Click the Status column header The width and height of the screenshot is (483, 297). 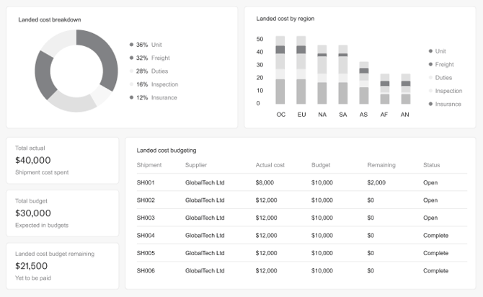pyautogui.click(x=431, y=165)
